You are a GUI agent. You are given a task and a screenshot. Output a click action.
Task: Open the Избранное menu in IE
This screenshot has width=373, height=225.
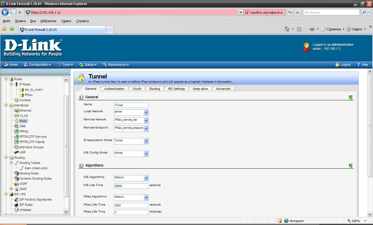coord(48,21)
